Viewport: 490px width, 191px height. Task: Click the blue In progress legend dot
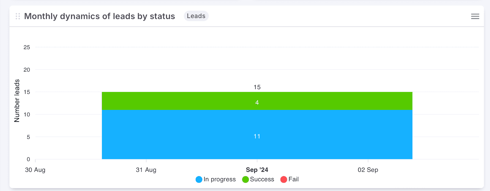[199, 179]
